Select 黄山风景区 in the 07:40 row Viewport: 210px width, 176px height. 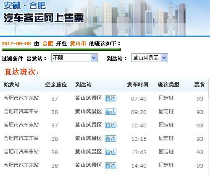coord(89,98)
